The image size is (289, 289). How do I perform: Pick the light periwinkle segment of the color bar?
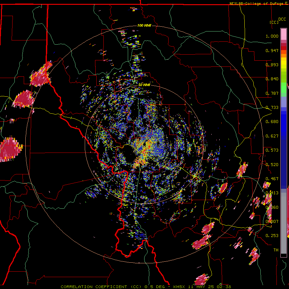coord(284,102)
